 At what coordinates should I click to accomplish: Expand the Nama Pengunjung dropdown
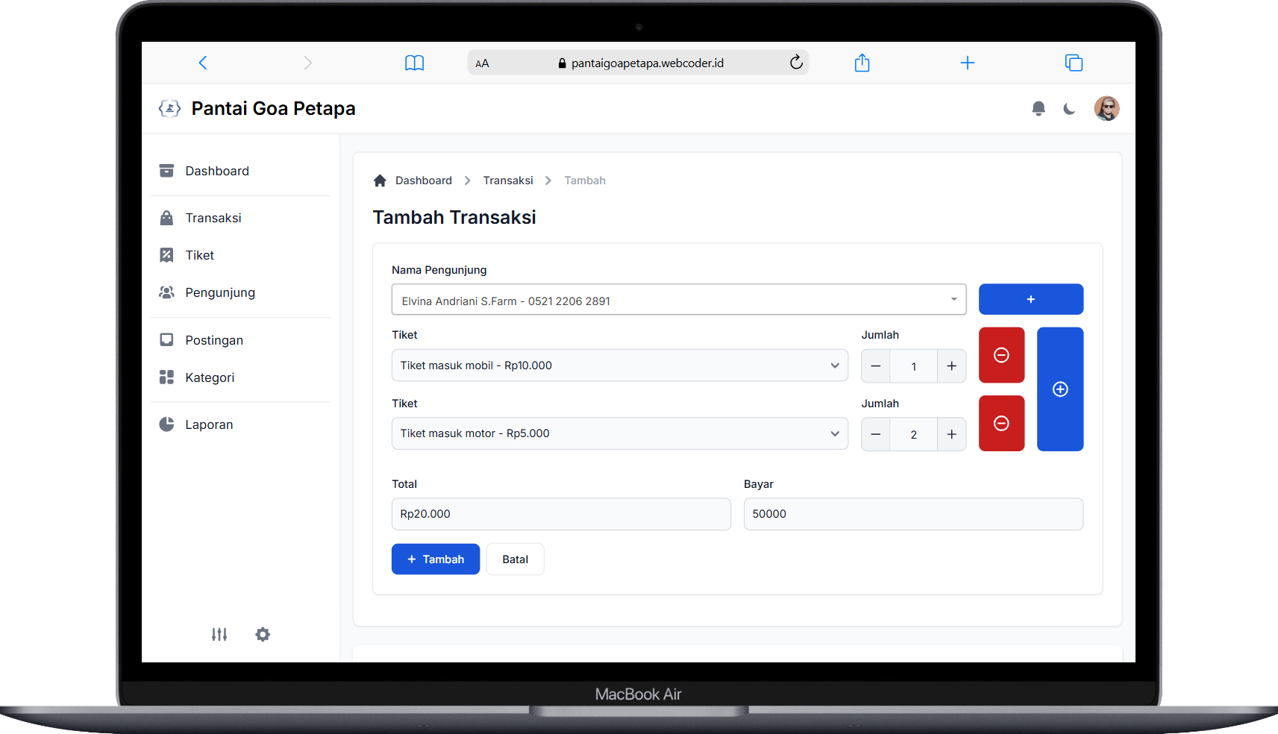pyautogui.click(x=679, y=299)
